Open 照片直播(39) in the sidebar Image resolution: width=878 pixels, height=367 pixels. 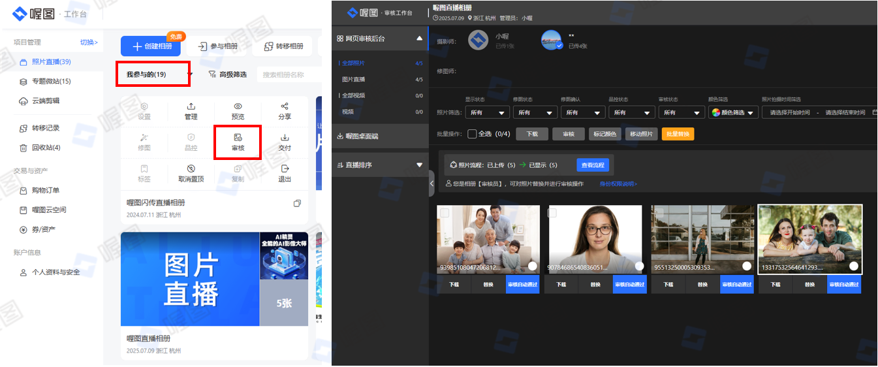click(x=51, y=62)
